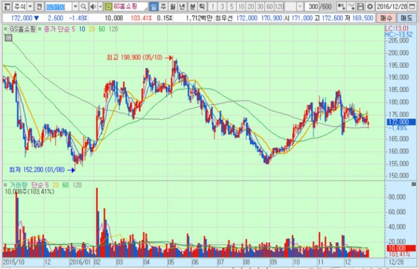Switch to weekly (주) chart period

click(164, 6)
